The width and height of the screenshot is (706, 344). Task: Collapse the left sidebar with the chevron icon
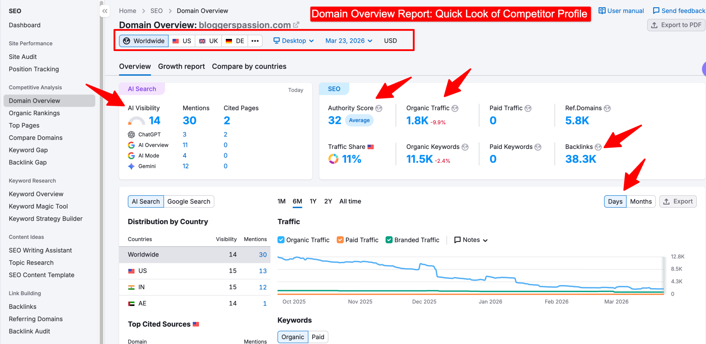coord(105,11)
